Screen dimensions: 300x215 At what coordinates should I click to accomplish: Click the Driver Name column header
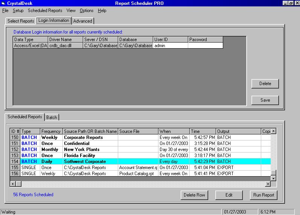click(65, 40)
